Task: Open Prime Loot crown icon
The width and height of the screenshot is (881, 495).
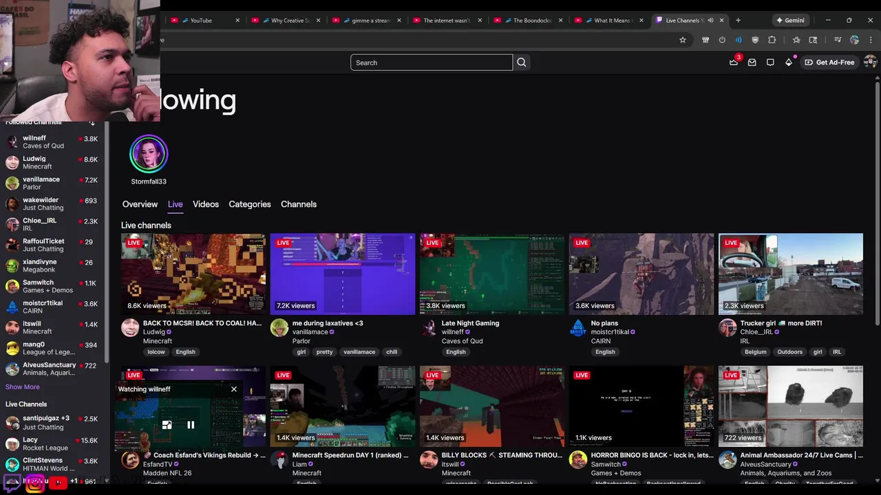Action: click(x=734, y=63)
